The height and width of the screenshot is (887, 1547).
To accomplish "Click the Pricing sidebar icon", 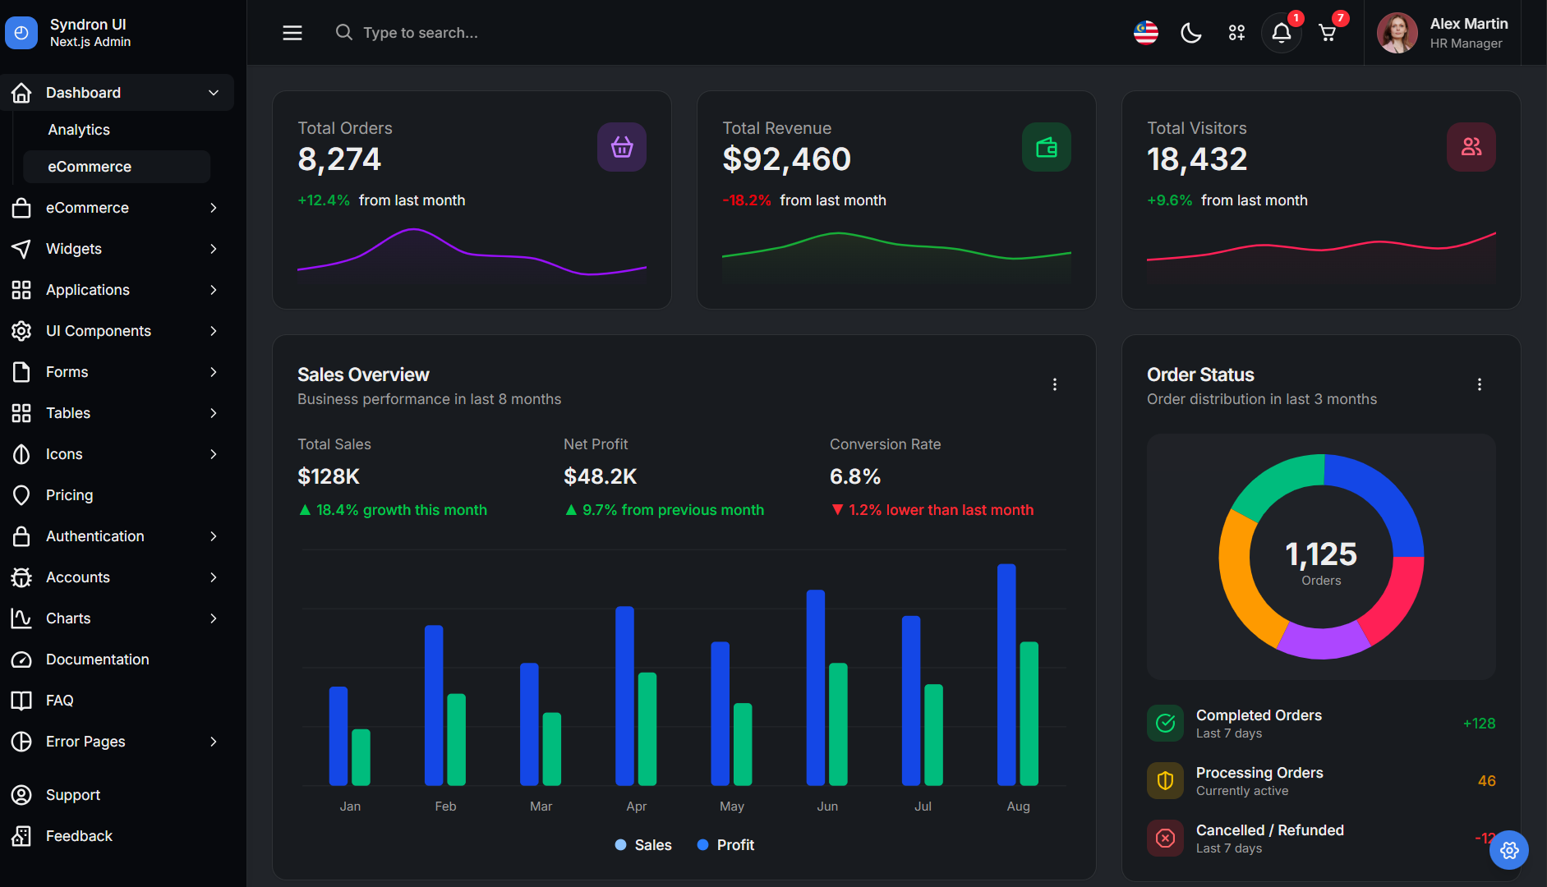I will point(21,495).
